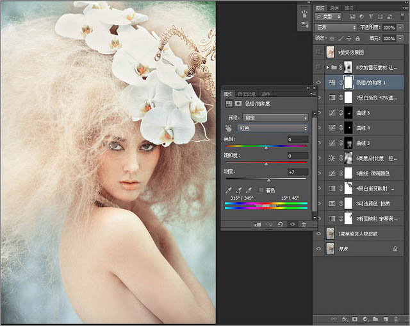Click the on-image adjustment hand tool
Screen dimensions: 410x326
click(229, 128)
